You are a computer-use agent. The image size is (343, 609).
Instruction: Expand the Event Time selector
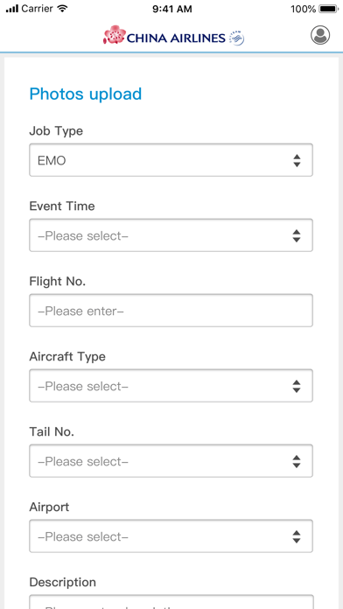[x=171, y=235]
